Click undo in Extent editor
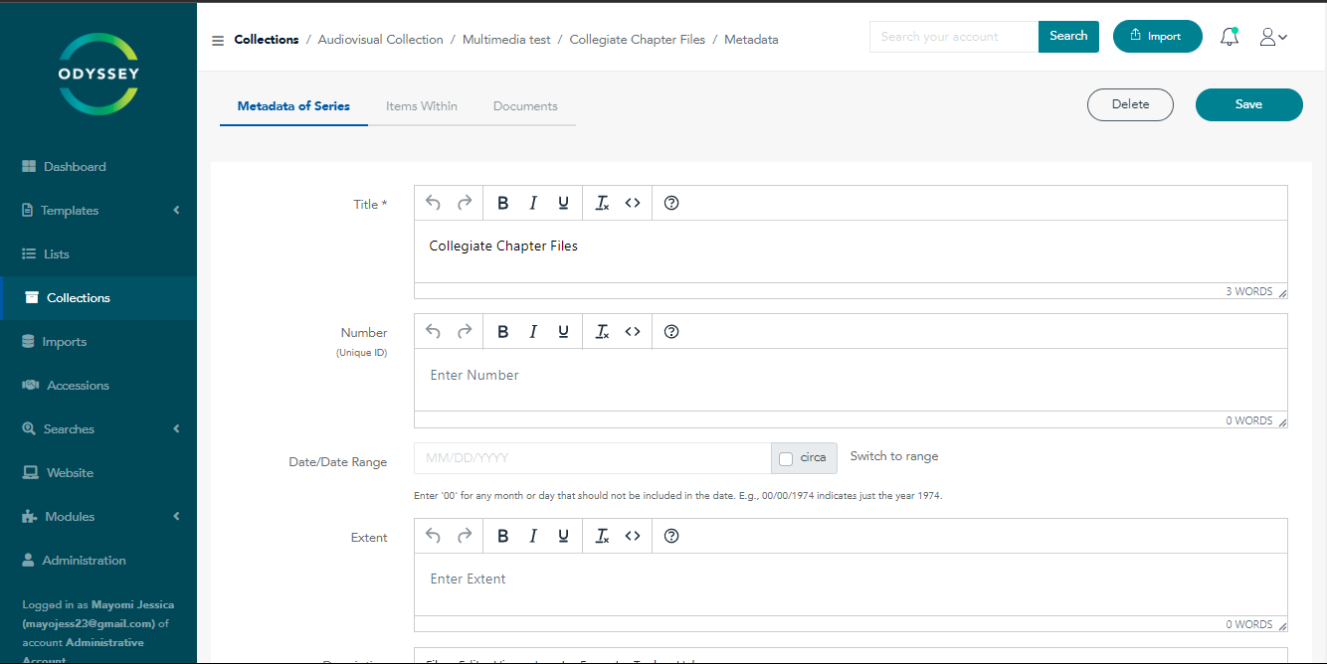 coord(433,536)
